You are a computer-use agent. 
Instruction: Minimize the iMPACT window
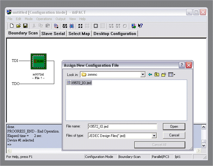[189, 12]
